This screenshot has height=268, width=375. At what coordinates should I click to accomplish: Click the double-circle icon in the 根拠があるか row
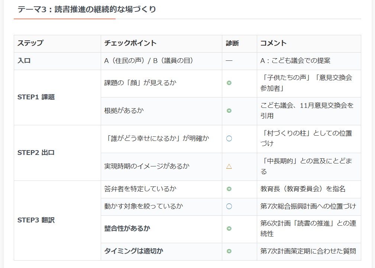click(229, 110)
